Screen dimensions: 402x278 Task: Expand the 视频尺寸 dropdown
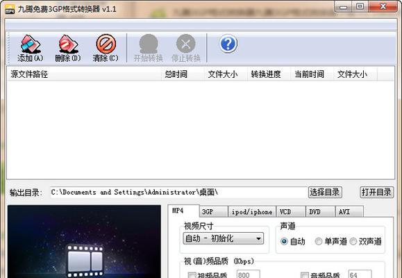pyautogui.click(x=224, y=238)
